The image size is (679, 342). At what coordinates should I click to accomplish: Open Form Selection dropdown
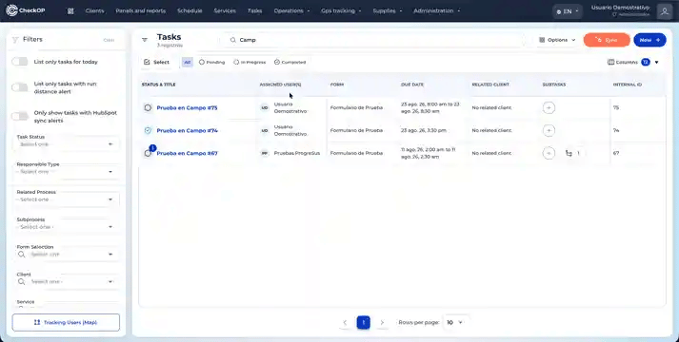[67, 255]
